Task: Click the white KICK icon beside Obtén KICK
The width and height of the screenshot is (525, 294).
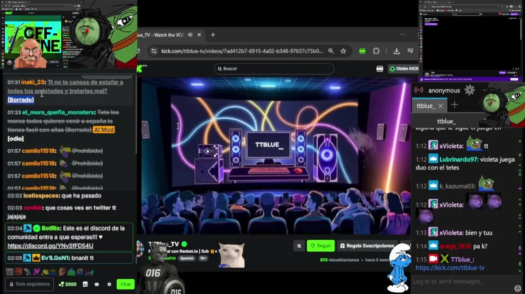Action: tap(380, 69)
